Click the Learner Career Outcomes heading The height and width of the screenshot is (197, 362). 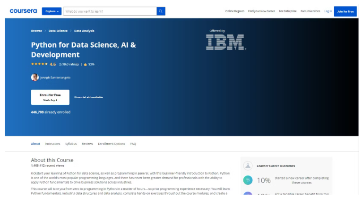[276, 166]
